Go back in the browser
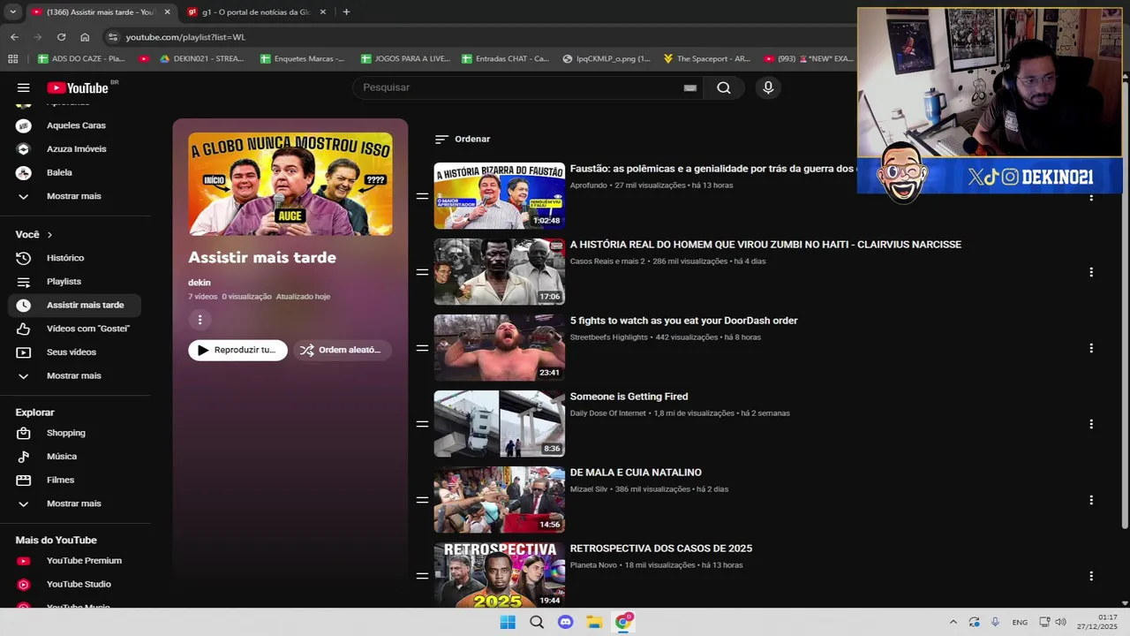Screen dimensions: 1130x636 point(14,37)
